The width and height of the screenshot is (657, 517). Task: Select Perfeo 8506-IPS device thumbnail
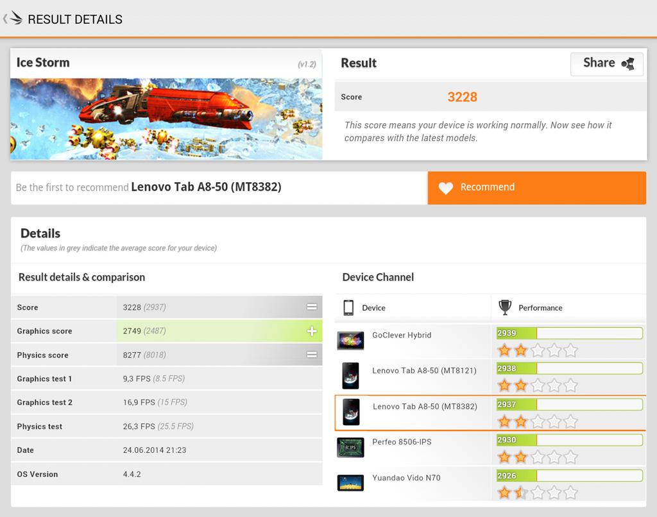(x=351, y=448)
